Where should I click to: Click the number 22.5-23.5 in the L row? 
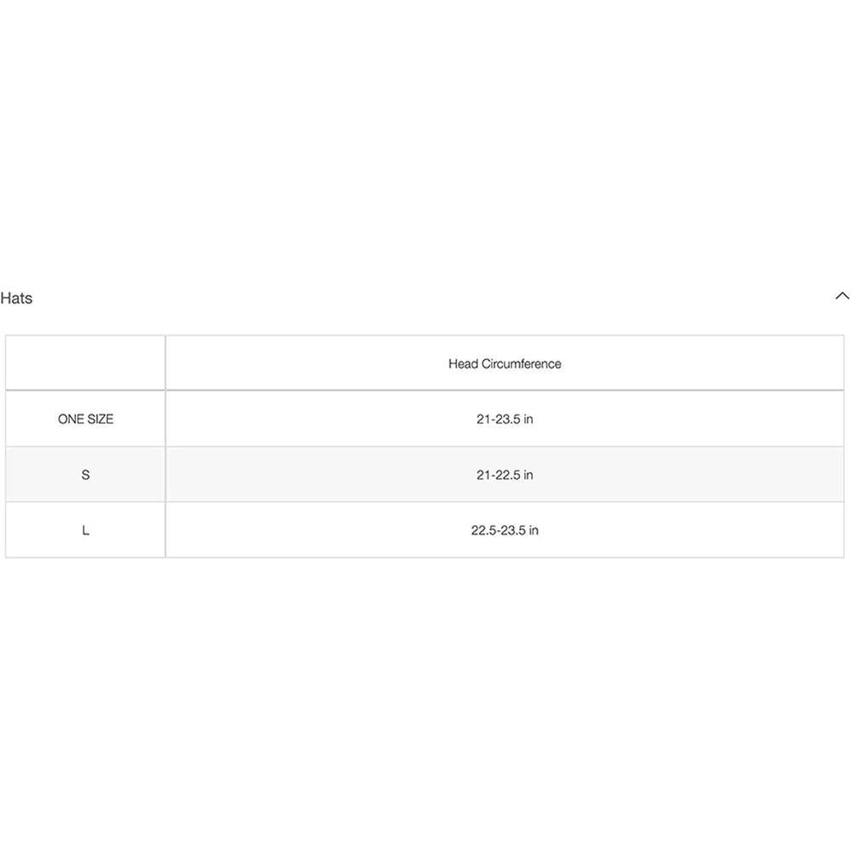click(x=498, y=530)
